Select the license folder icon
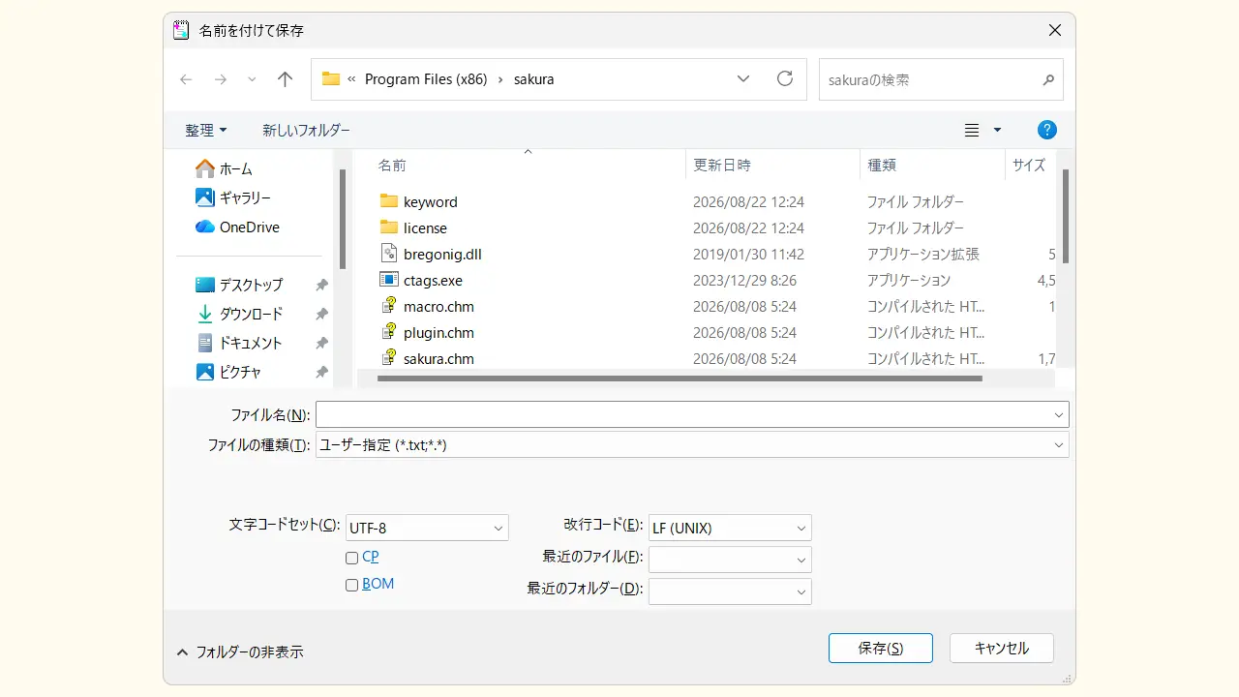The image size is (1239, 697). [389, 227]
